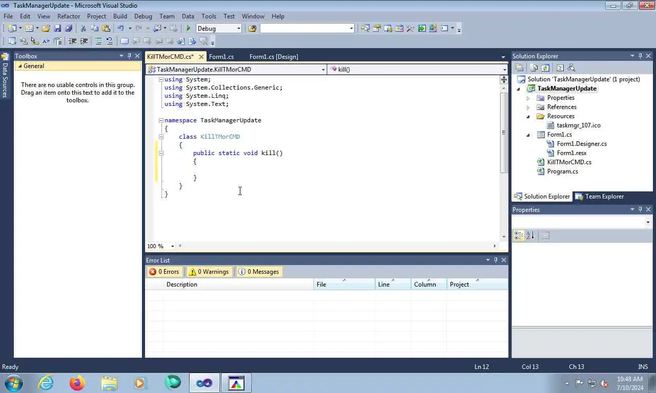
Task: Select Form1.resx in Solution Explorer
Action: pyautogui.click(x=571, y=153)
